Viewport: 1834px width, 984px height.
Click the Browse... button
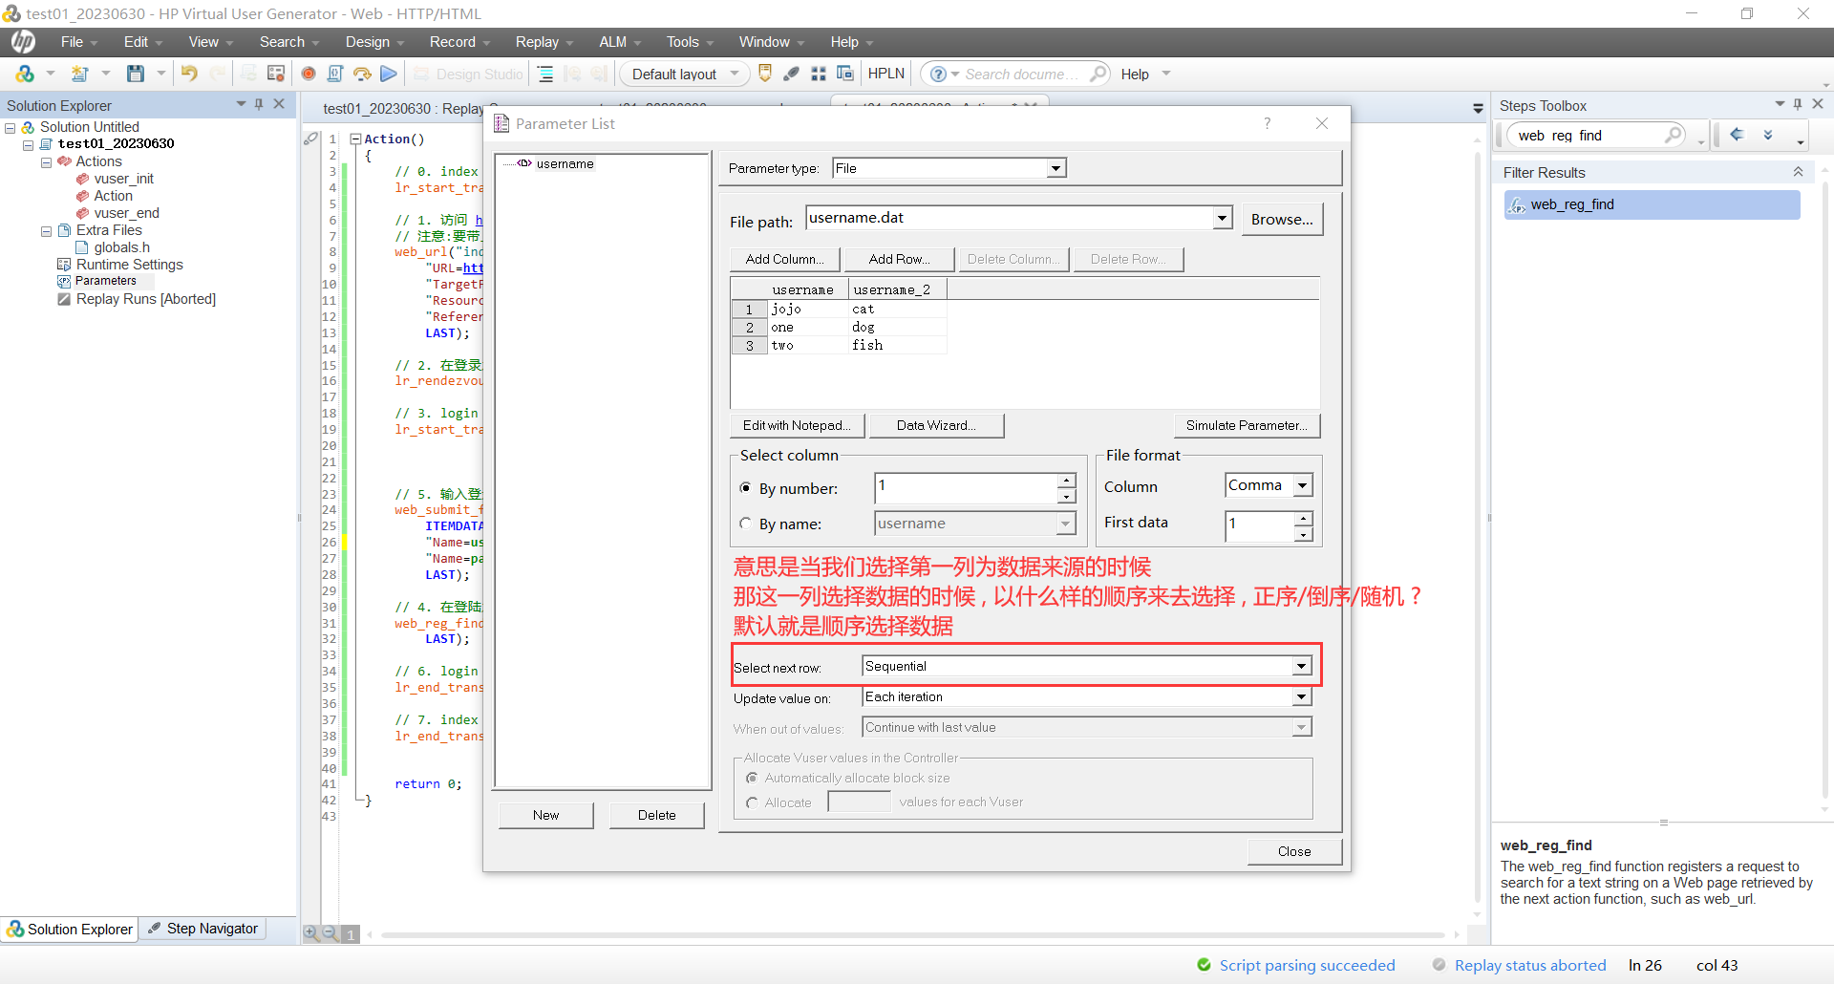tap(1282, 219)
